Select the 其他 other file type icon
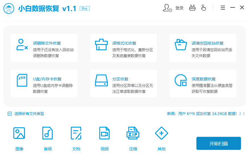This screenshot has width=246, height=154. [162, 133]
